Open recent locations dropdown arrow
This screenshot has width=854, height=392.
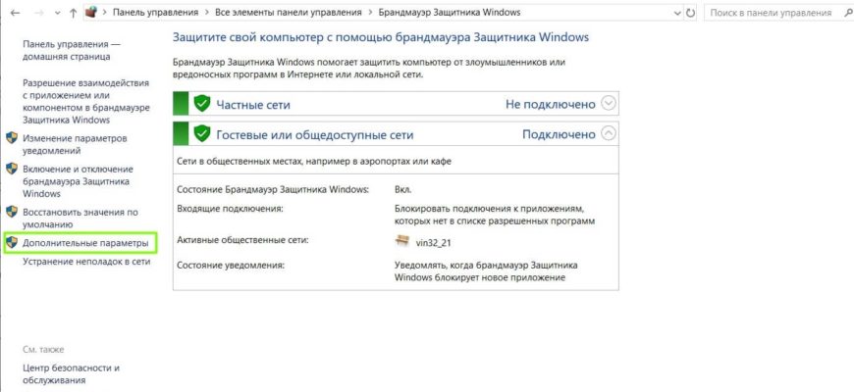pyautogui.click(x=58, y=13)
